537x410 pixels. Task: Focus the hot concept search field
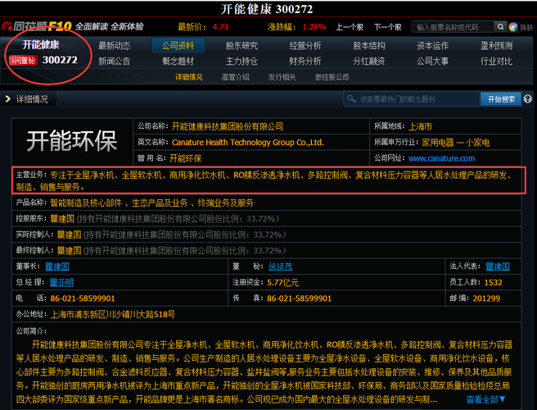tap(412, 99)
